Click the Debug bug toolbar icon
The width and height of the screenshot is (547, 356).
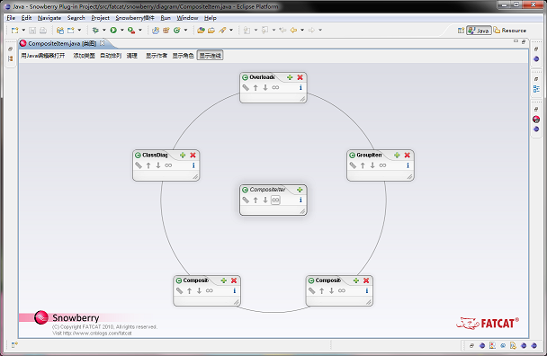coord(95,31)
